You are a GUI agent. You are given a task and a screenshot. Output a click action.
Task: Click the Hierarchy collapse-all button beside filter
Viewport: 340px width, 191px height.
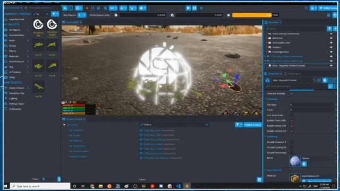click(335, 29)
